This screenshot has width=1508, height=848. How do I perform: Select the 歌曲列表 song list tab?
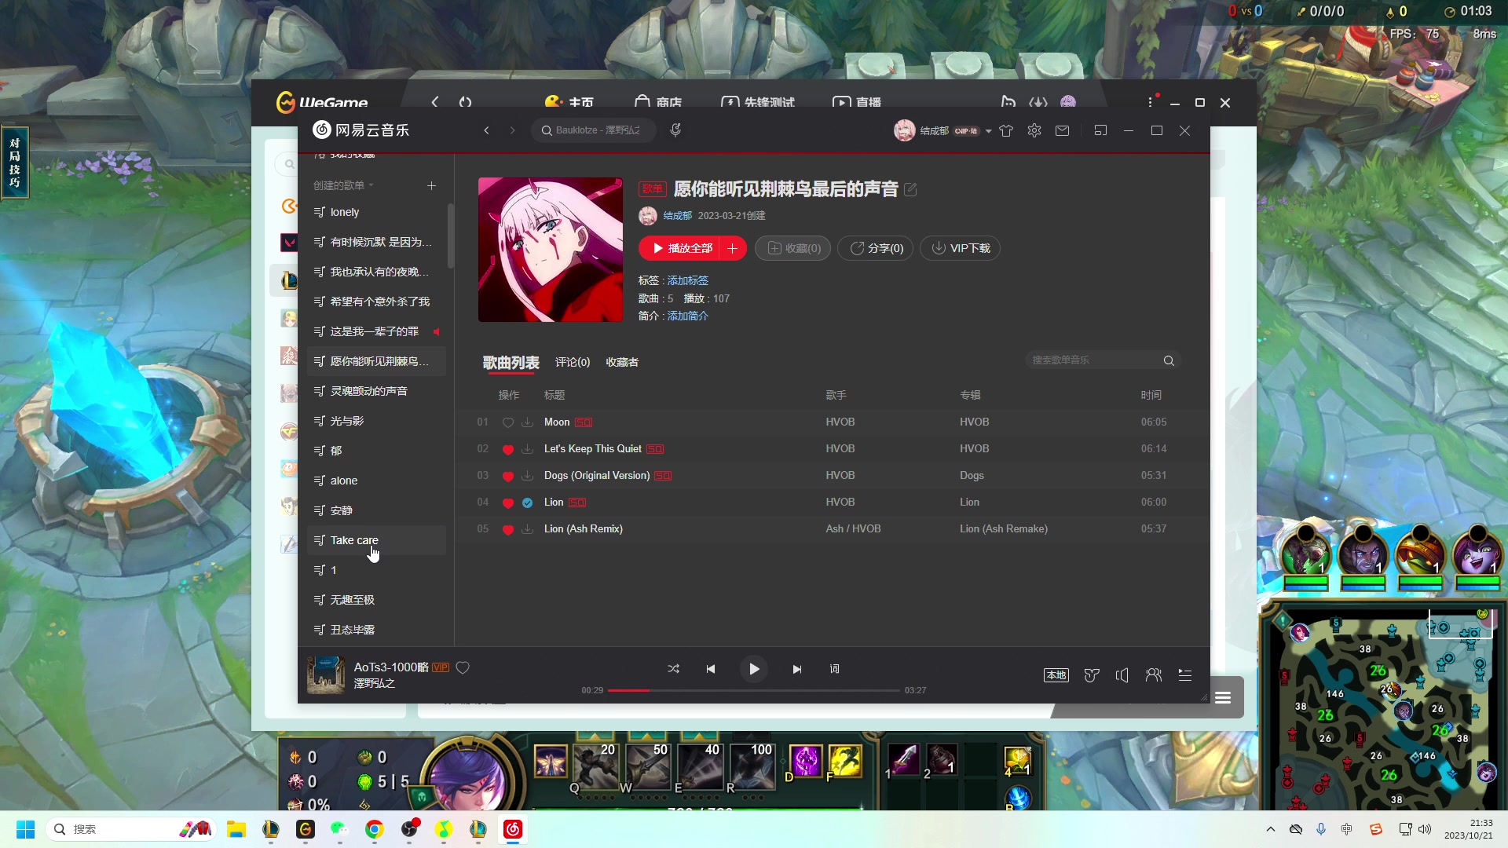pos(511,363)
